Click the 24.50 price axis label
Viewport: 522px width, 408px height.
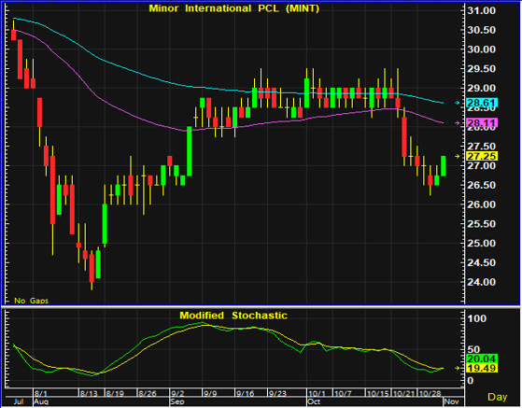click(x=482, y=262)
